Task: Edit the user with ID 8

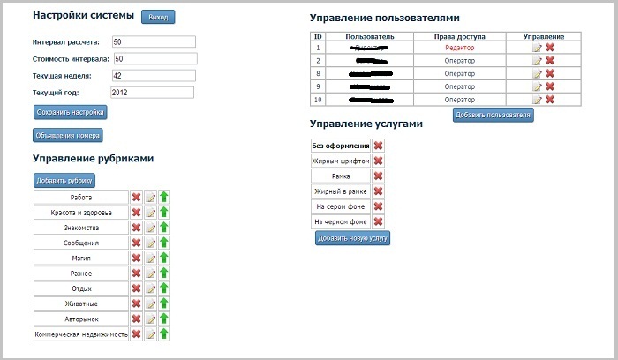Action: point(537,73)
